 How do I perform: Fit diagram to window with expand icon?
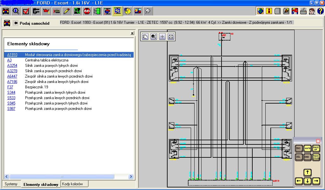tap(171, 37)
